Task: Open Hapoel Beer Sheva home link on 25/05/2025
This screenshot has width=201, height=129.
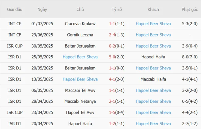Action: pyautogui.click(x=80, y=57)
